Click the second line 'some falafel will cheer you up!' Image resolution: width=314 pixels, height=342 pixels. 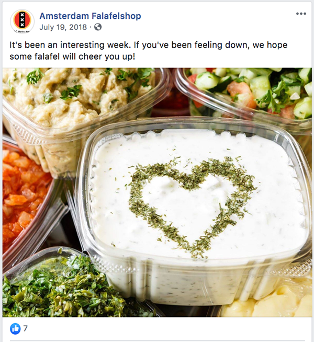(x=72, y=56)
